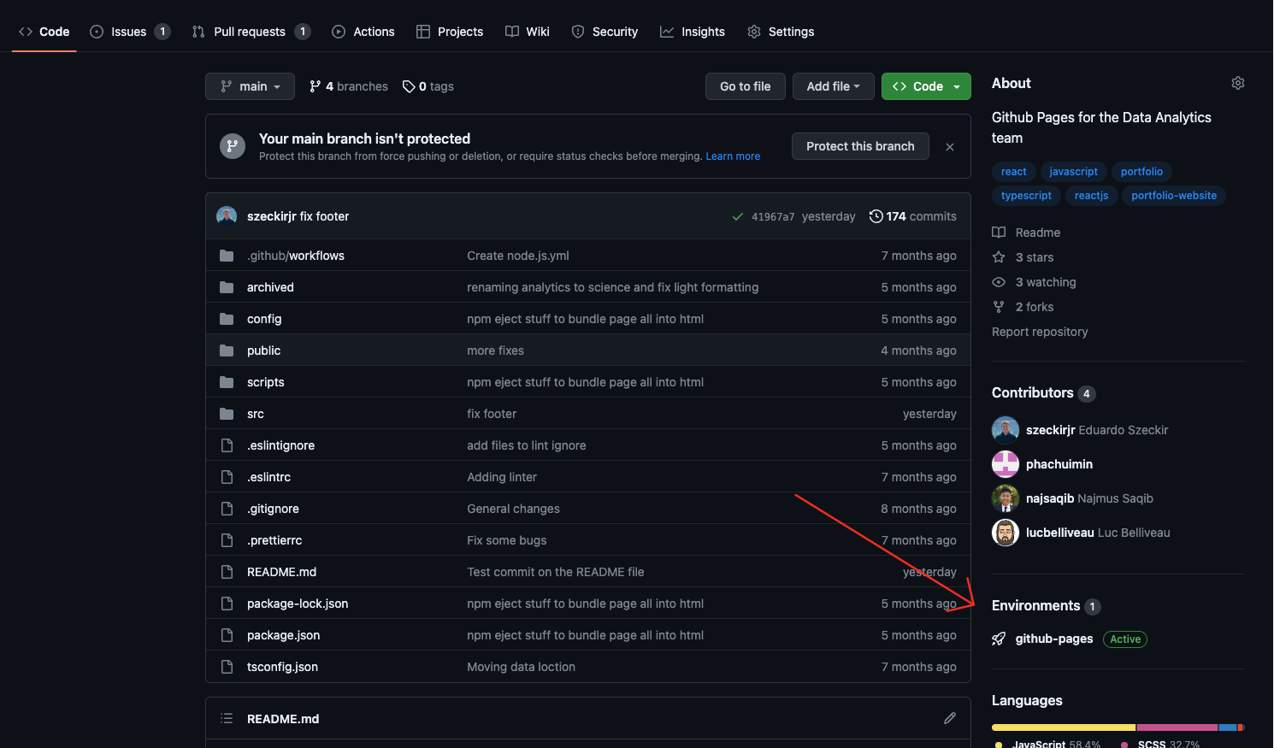Open the github-pages environment
The image size is (1274, 748).
click(1053, 639)
